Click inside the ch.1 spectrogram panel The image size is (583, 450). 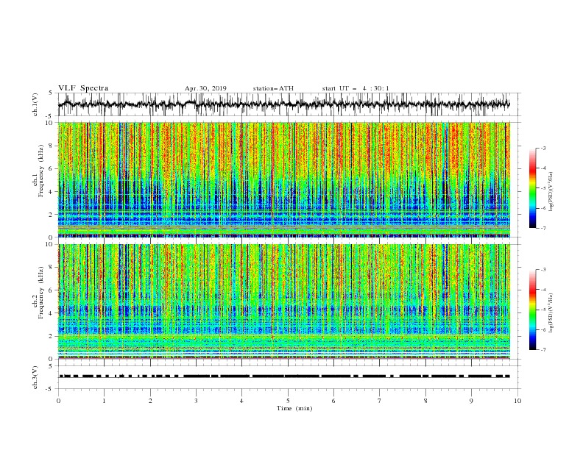[x=283, y=179]
